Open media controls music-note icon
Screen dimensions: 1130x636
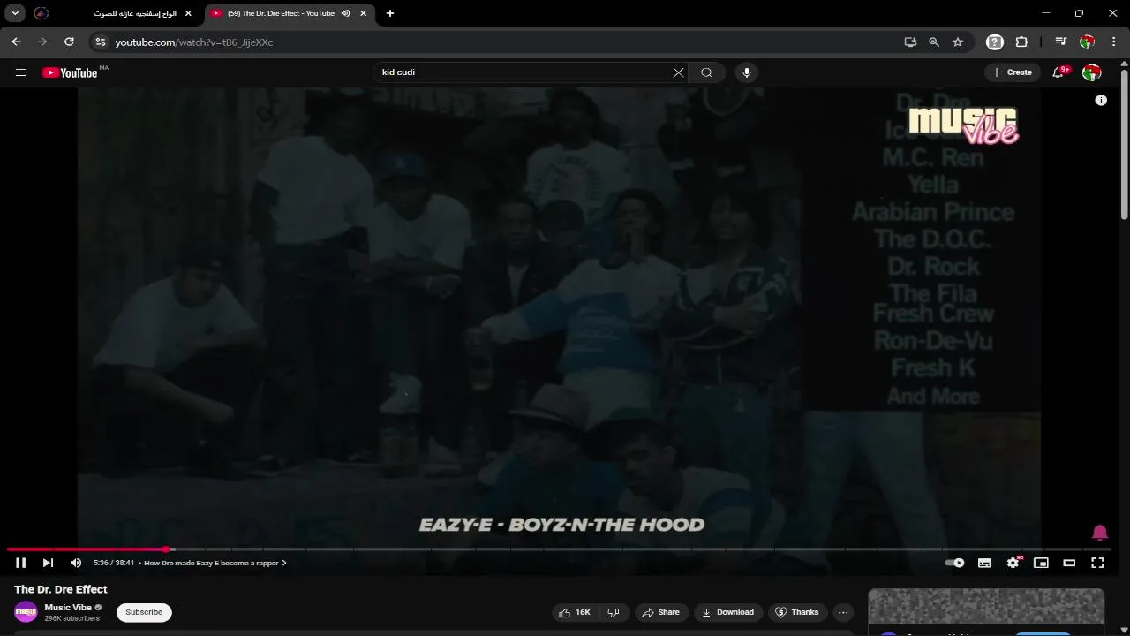1061,42
